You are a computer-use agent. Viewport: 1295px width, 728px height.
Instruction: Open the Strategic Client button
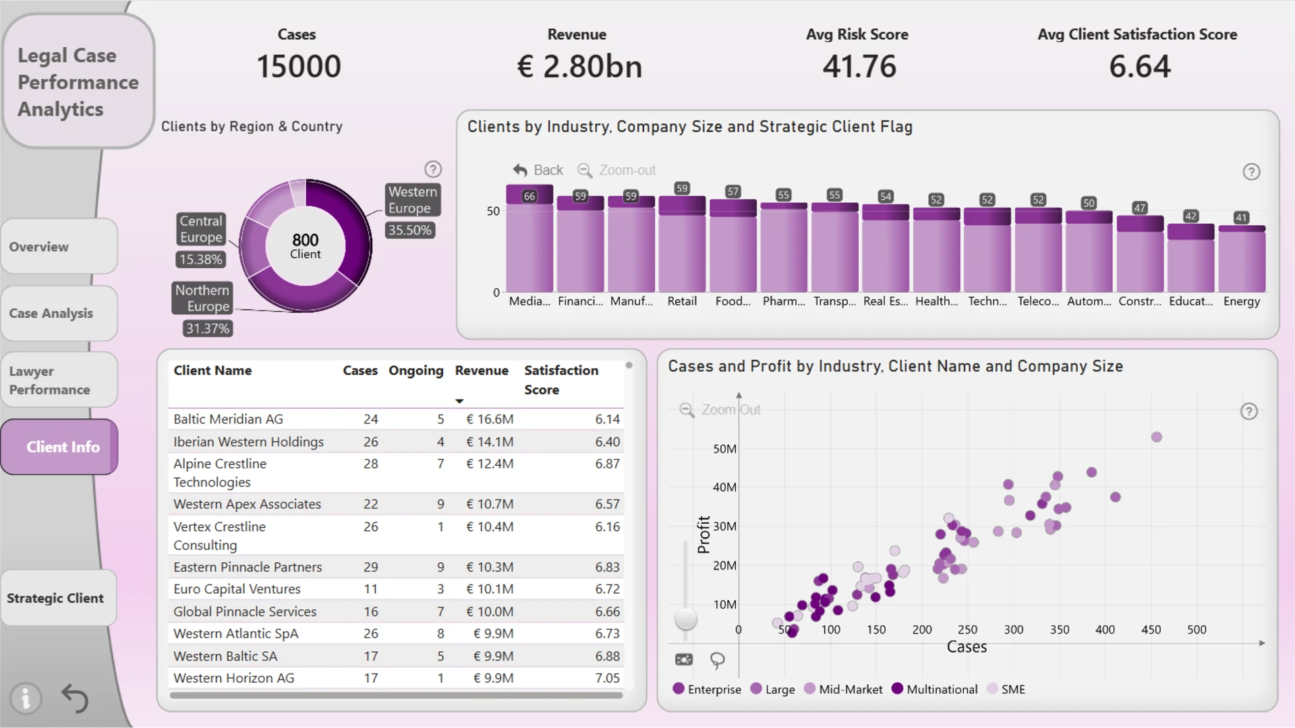pyautogui.click(x=59, y=598)
